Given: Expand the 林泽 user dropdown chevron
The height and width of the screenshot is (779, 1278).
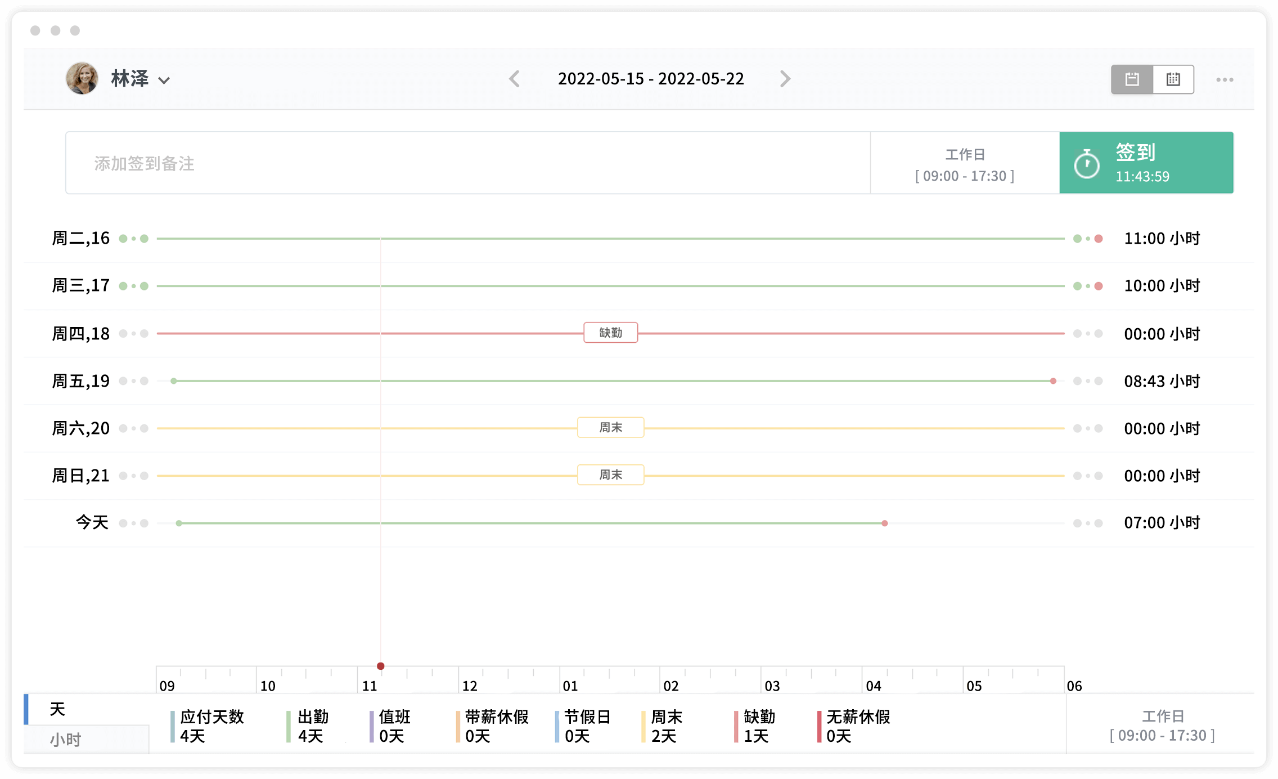Looking at the screenshot, I should click(x=164, y=80).
